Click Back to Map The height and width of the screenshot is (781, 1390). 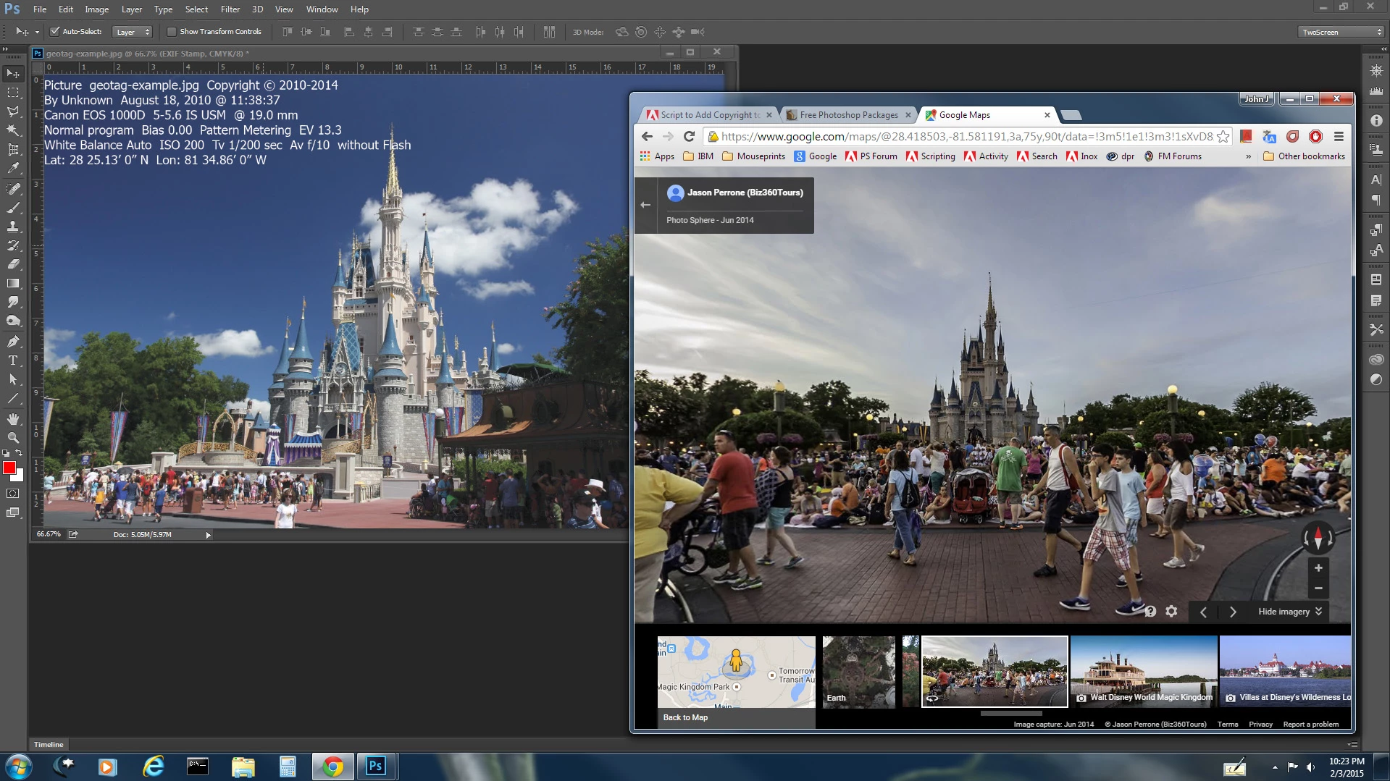coord(685,717)
